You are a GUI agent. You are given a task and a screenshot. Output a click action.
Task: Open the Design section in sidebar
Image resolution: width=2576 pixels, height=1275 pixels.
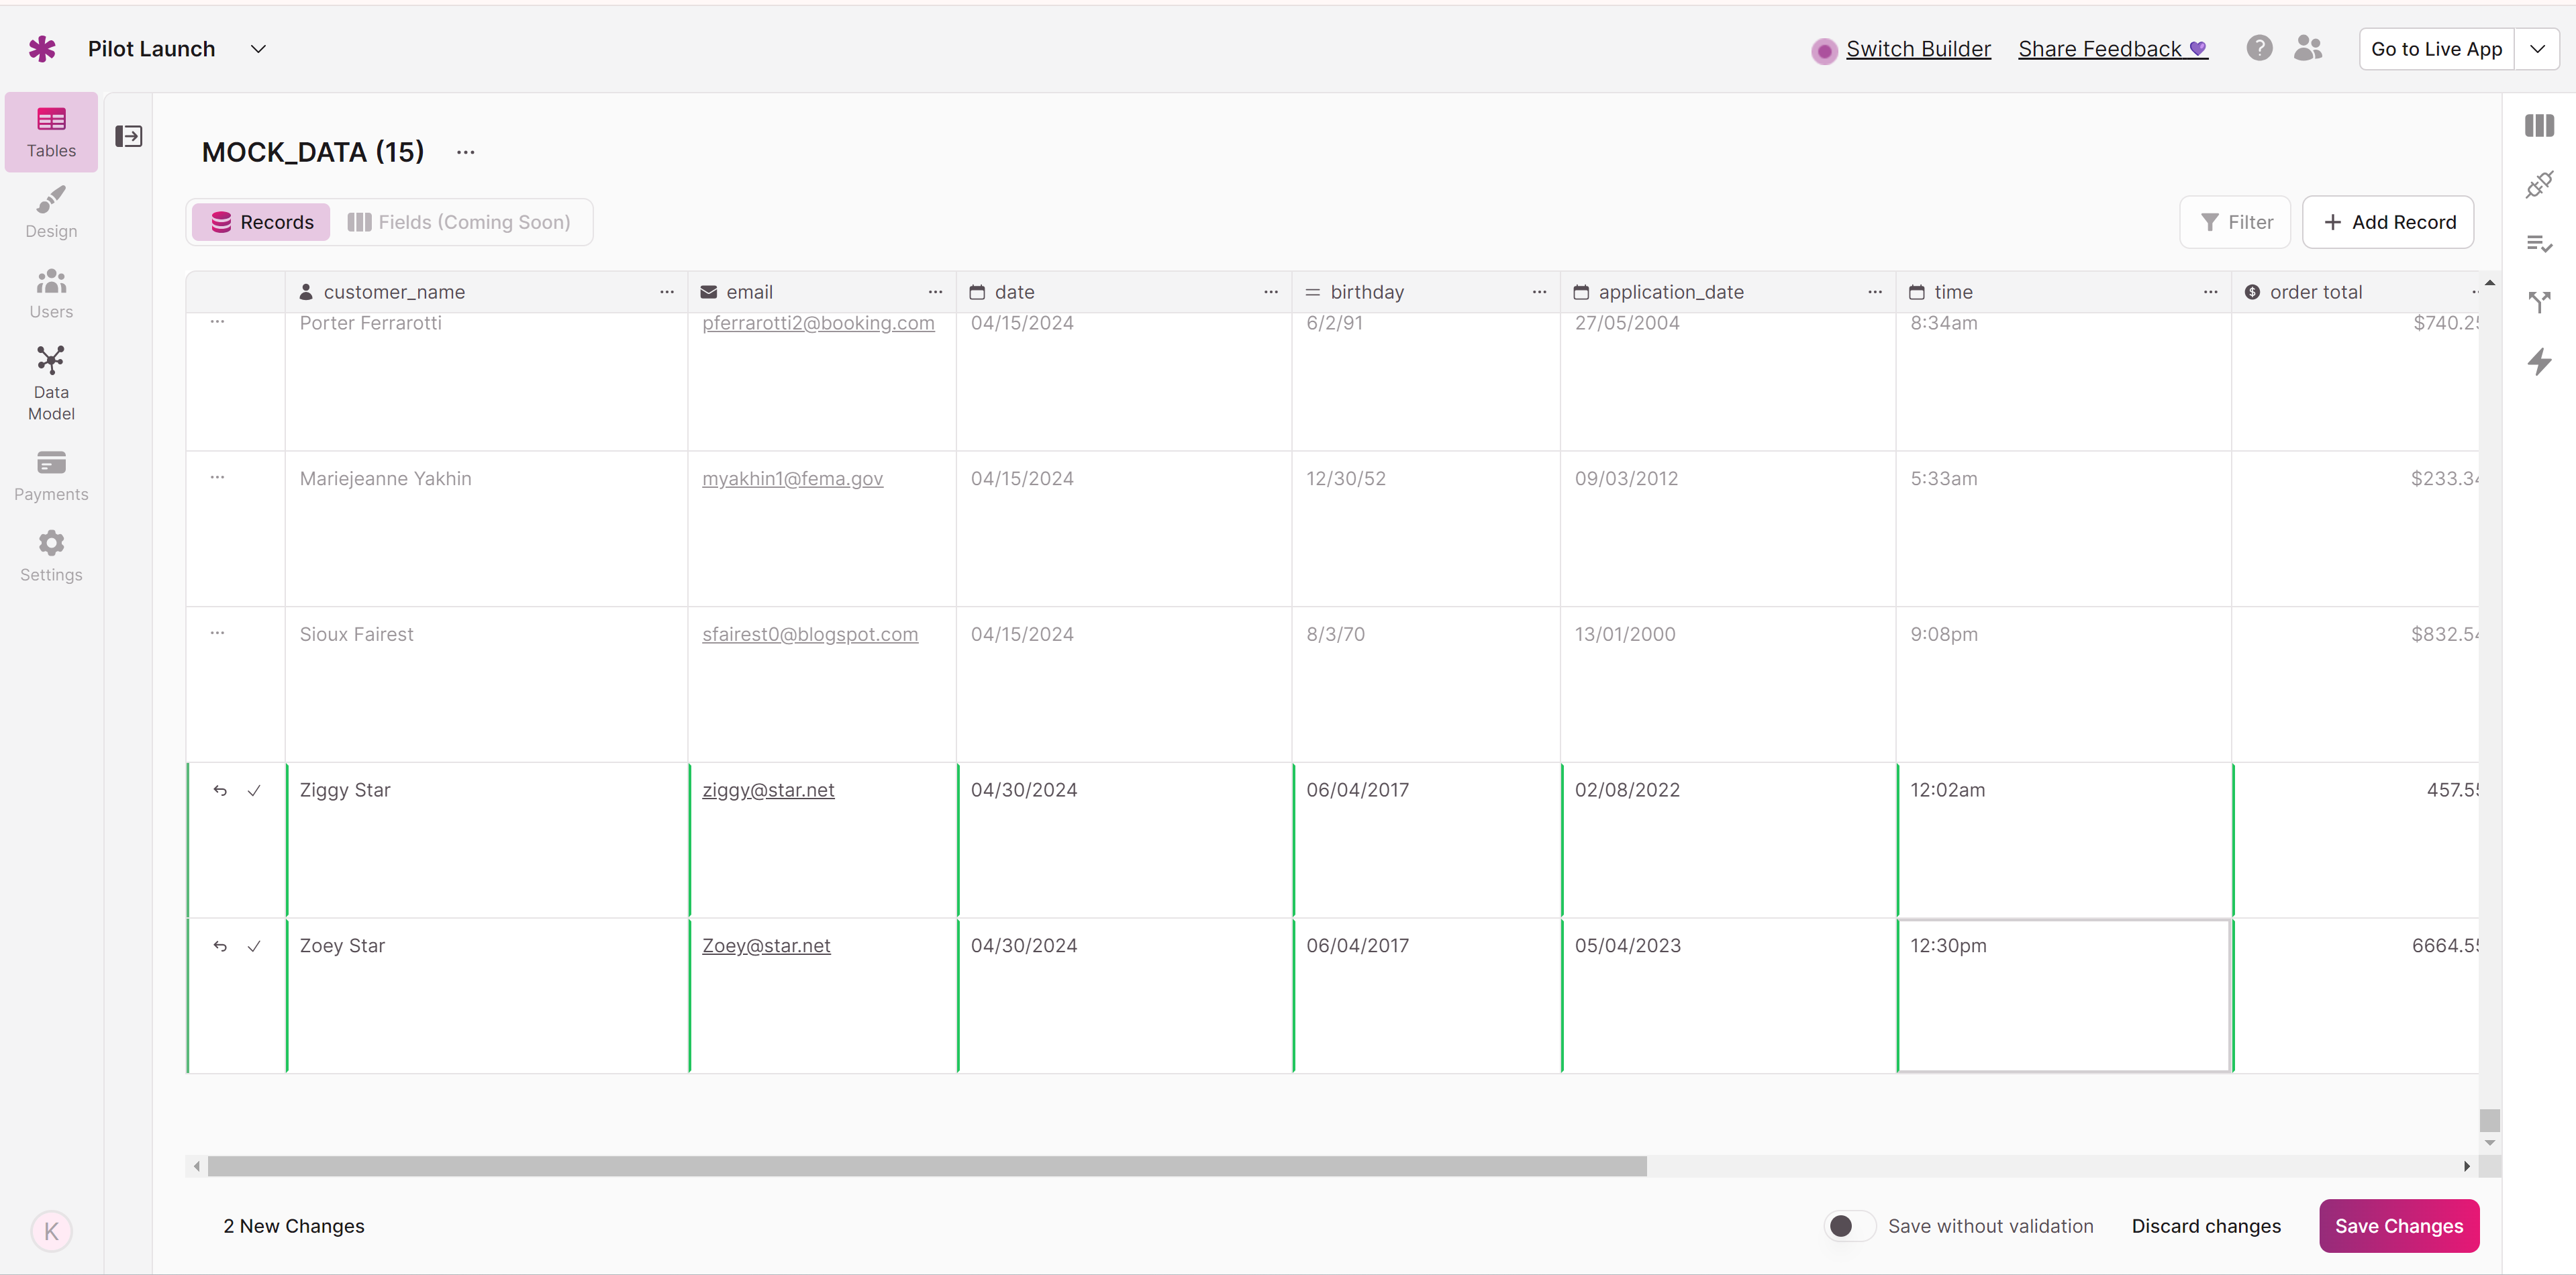51,211
